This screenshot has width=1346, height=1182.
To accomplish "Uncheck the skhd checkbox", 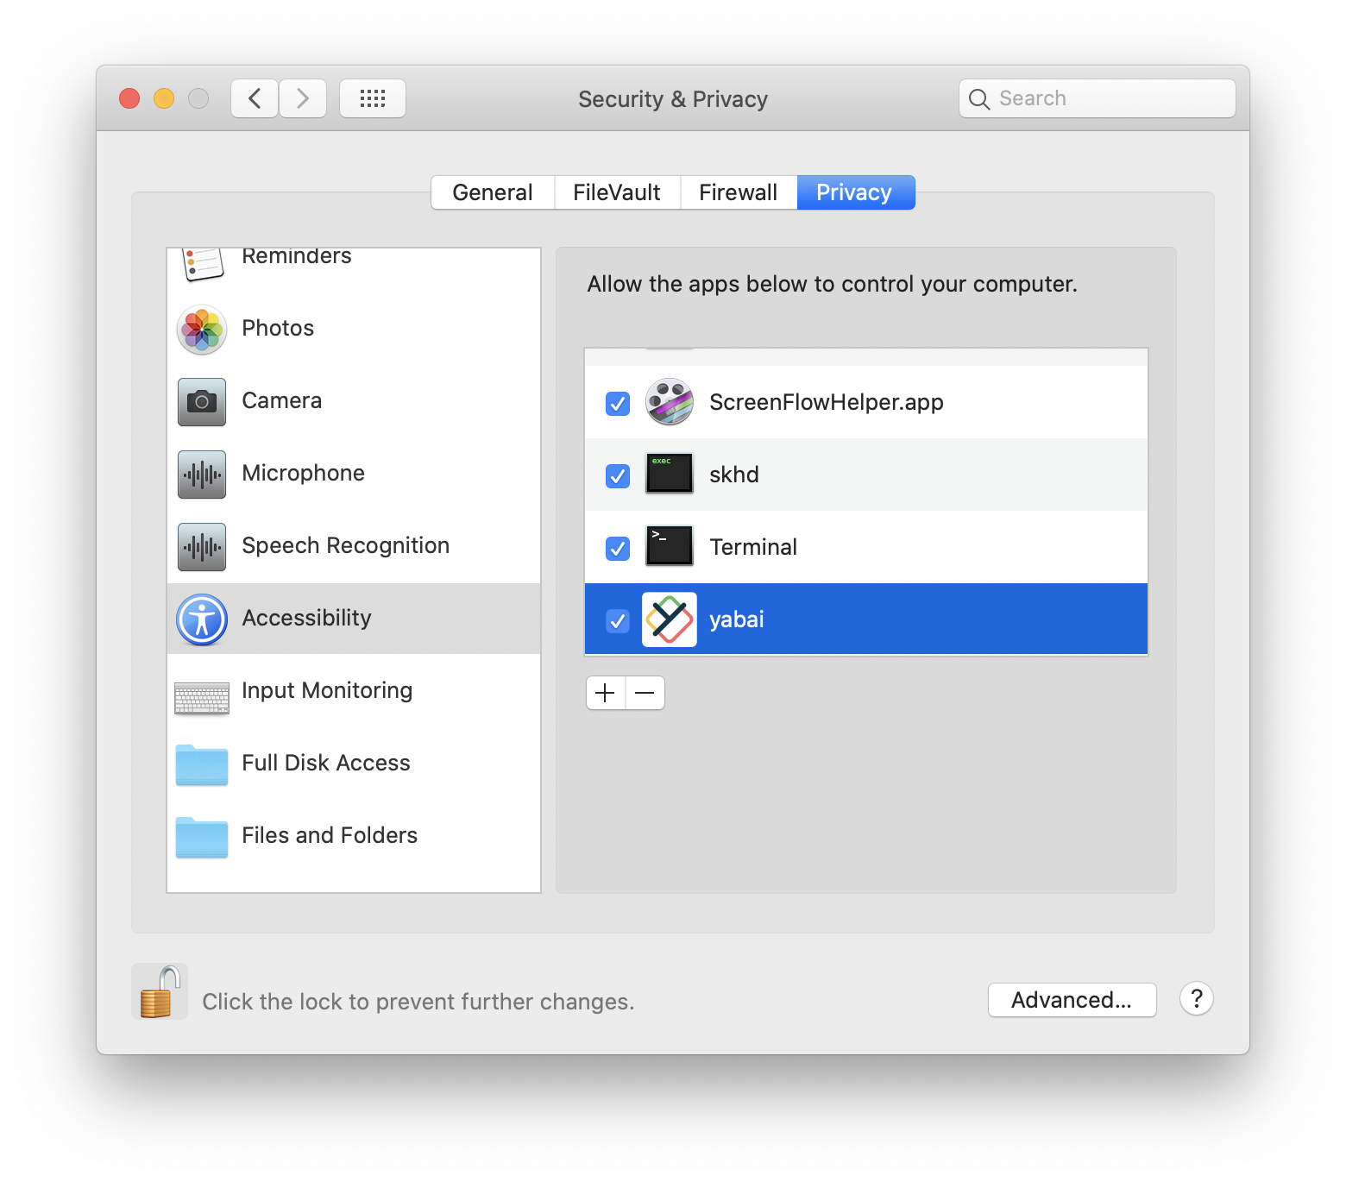I will [x=618, y=475].
